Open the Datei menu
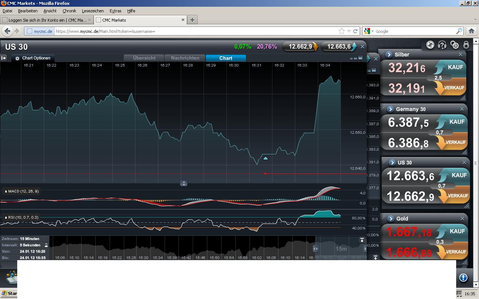Screen dimensions: 479x299 click(7, 11)
